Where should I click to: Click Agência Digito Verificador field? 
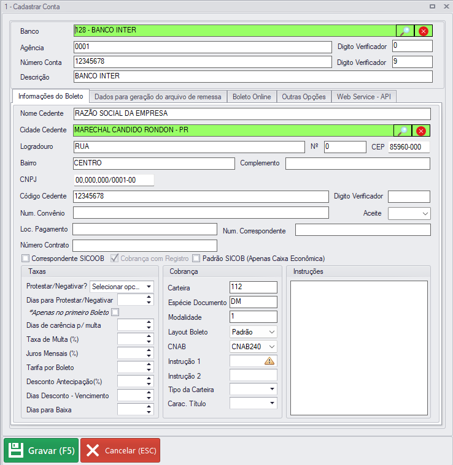pos(412,46)
